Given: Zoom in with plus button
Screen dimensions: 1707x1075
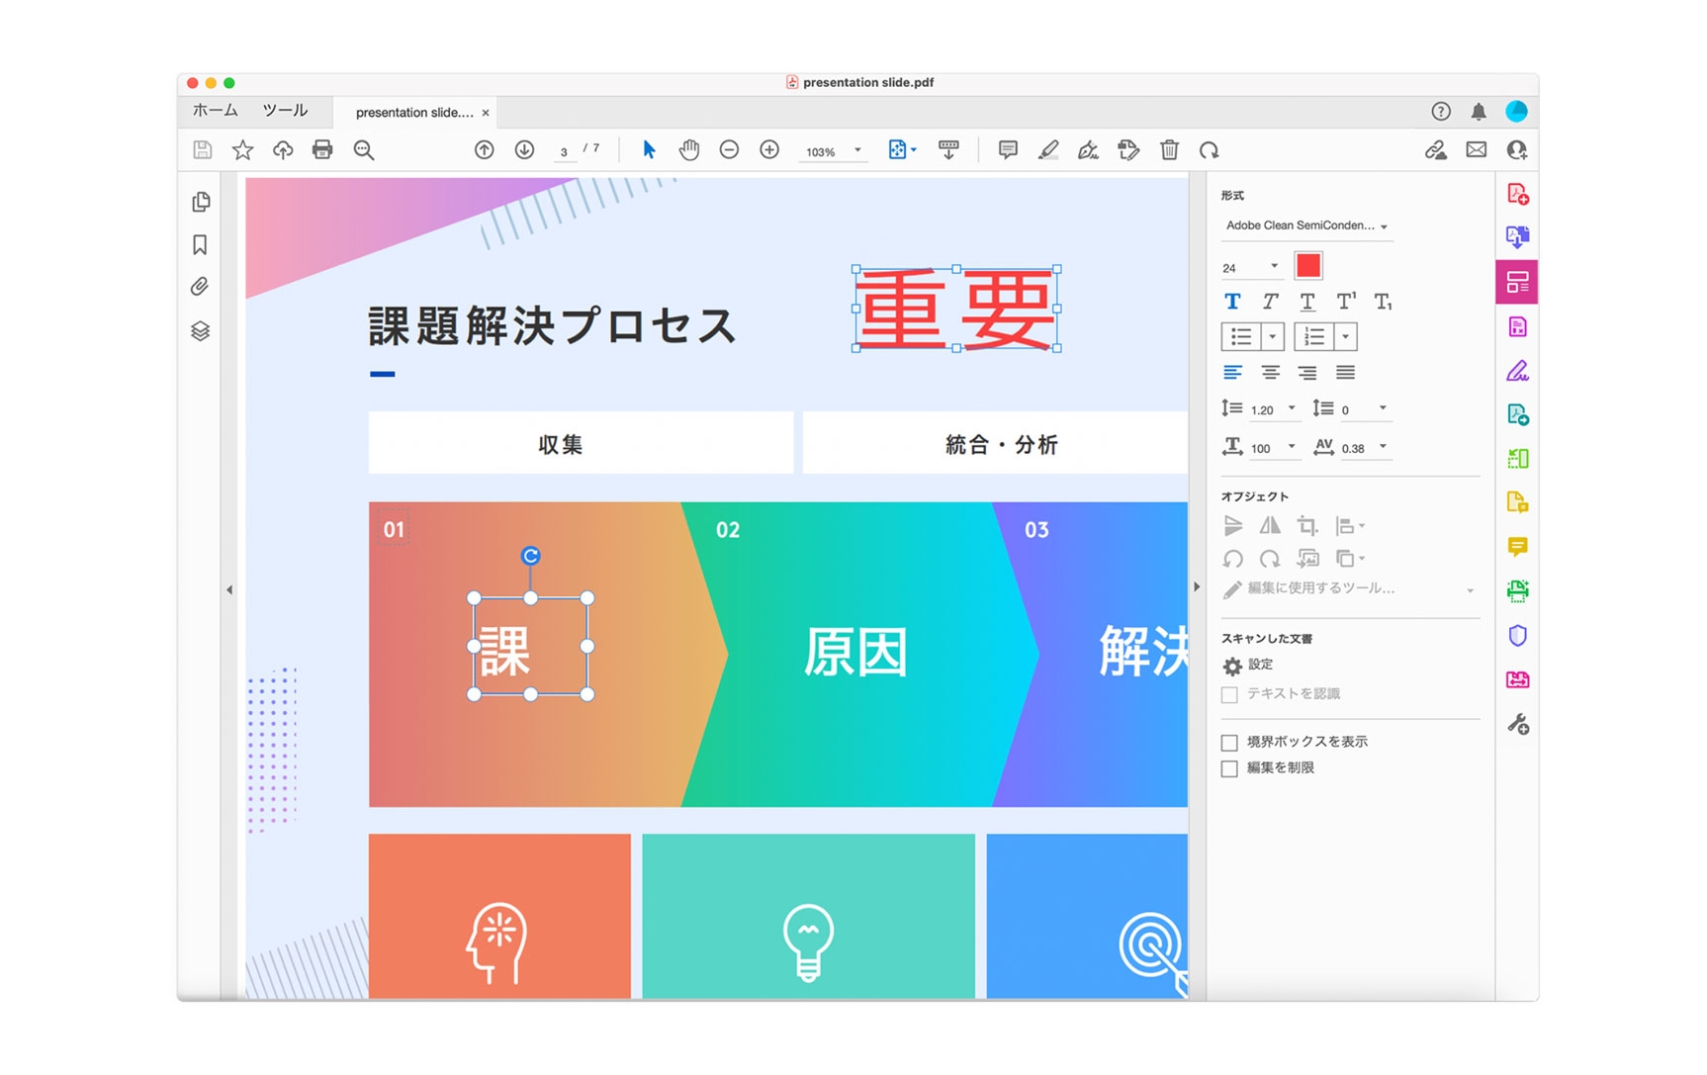Looking at the screenshot, I should pyautogui.click(x=769, y=150).
